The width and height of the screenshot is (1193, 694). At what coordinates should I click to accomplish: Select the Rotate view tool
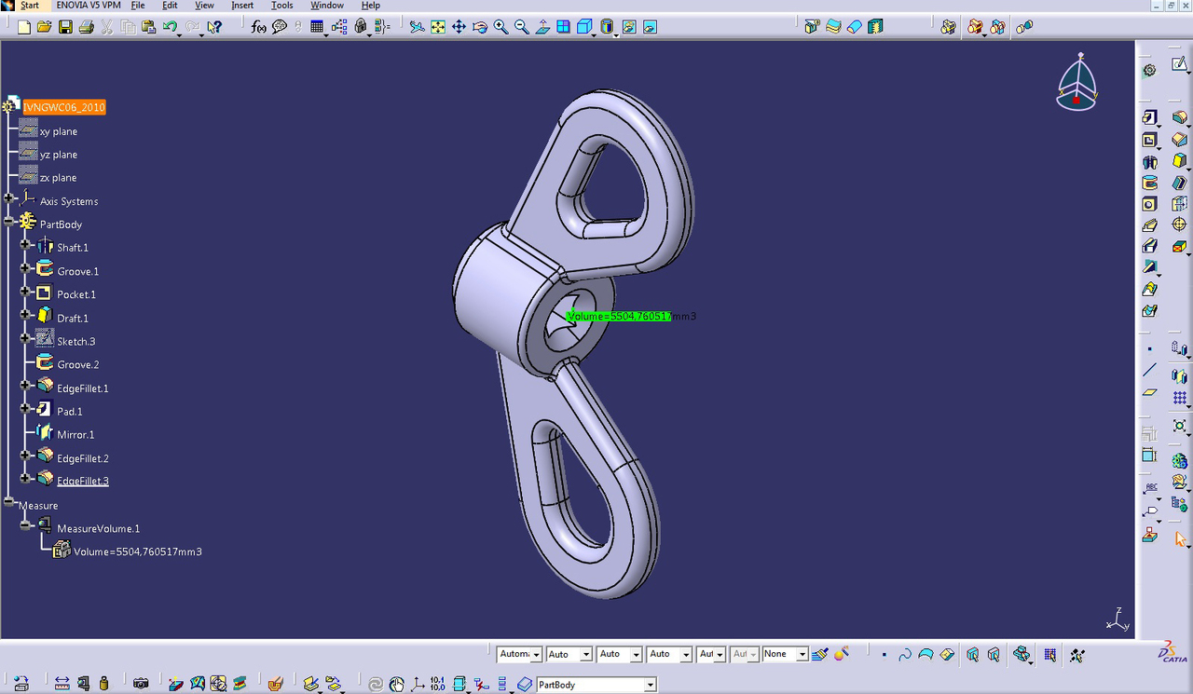pyautogui.click(x=480, y=27)
